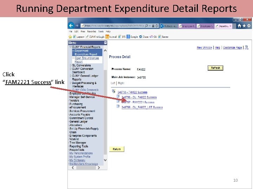This screenshot has width=253, height=189.
Task: Click the magnifier search icon in address bar
Action: point(146,26)
